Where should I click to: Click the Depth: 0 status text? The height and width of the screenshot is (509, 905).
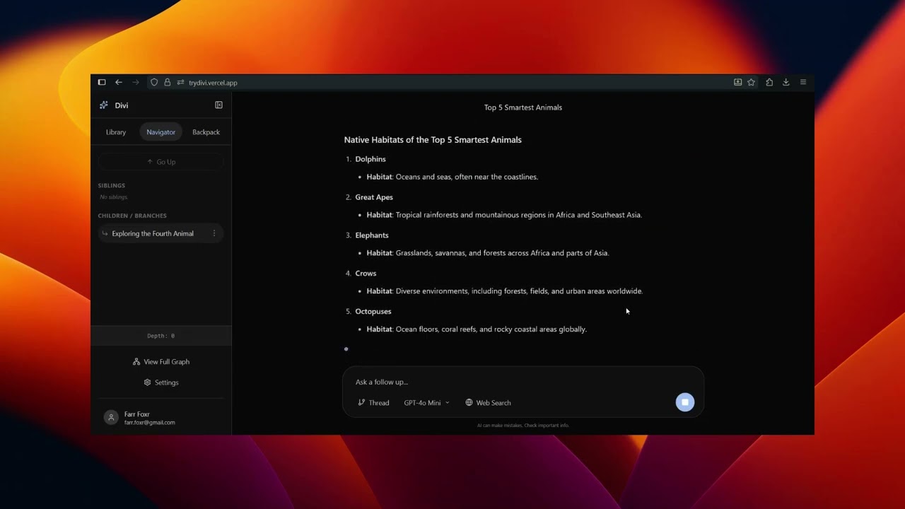(161, 336)
